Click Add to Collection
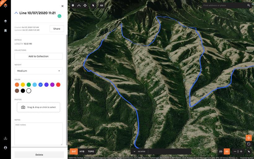This screenshot has width=254, height=159. point(38,56)
